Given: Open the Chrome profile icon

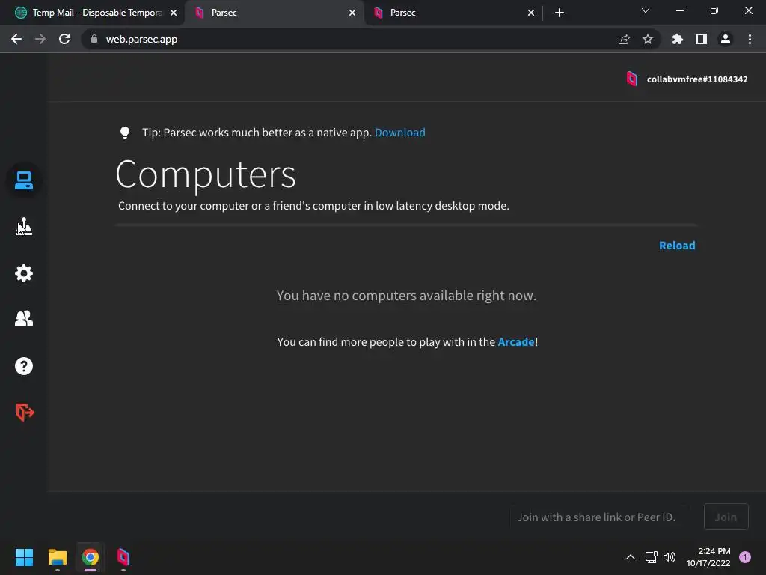Looking at the screenshot, I should (x=726, y=39).
